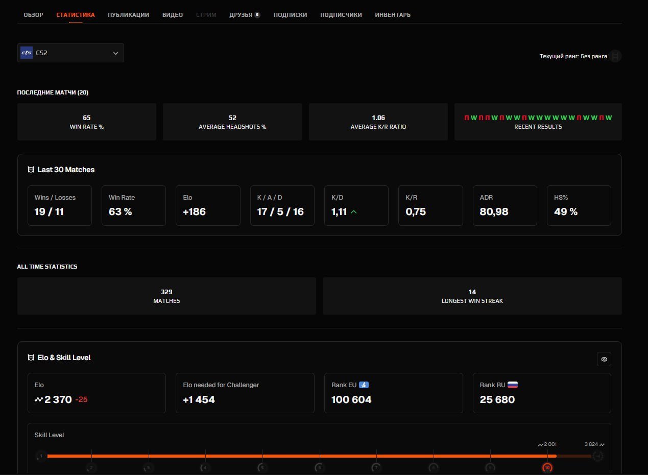Click the Elo trend arrow icon
Image resolution: width=648 pixels, height=475 pixels.
[38, 400]
